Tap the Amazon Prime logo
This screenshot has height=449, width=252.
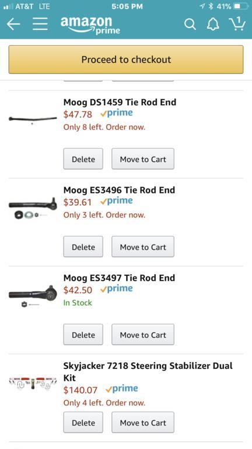click(90, 25)
